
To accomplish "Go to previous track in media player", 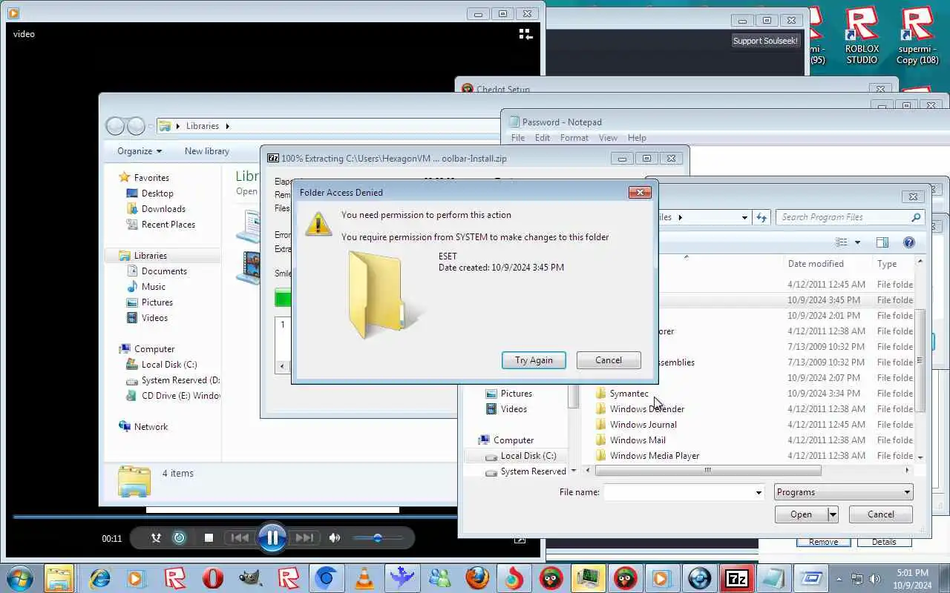I will (240, 538).
